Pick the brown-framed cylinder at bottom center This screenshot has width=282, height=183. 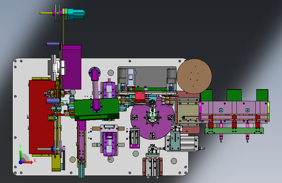point(153,167)
